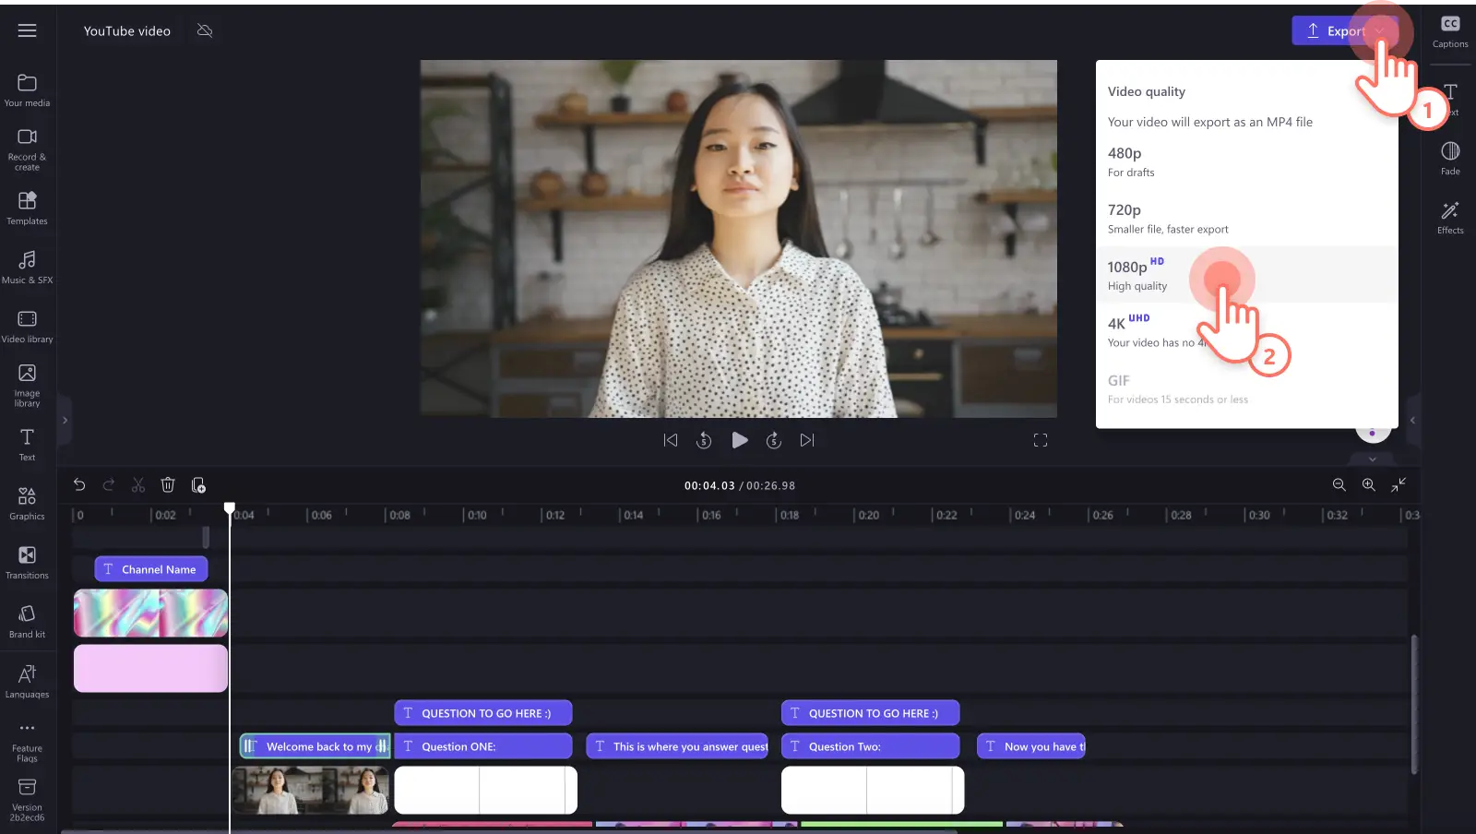This screenshot has width=1476, height=834.
Task: Zoom in the timeline
Action: click(1369, 484)
